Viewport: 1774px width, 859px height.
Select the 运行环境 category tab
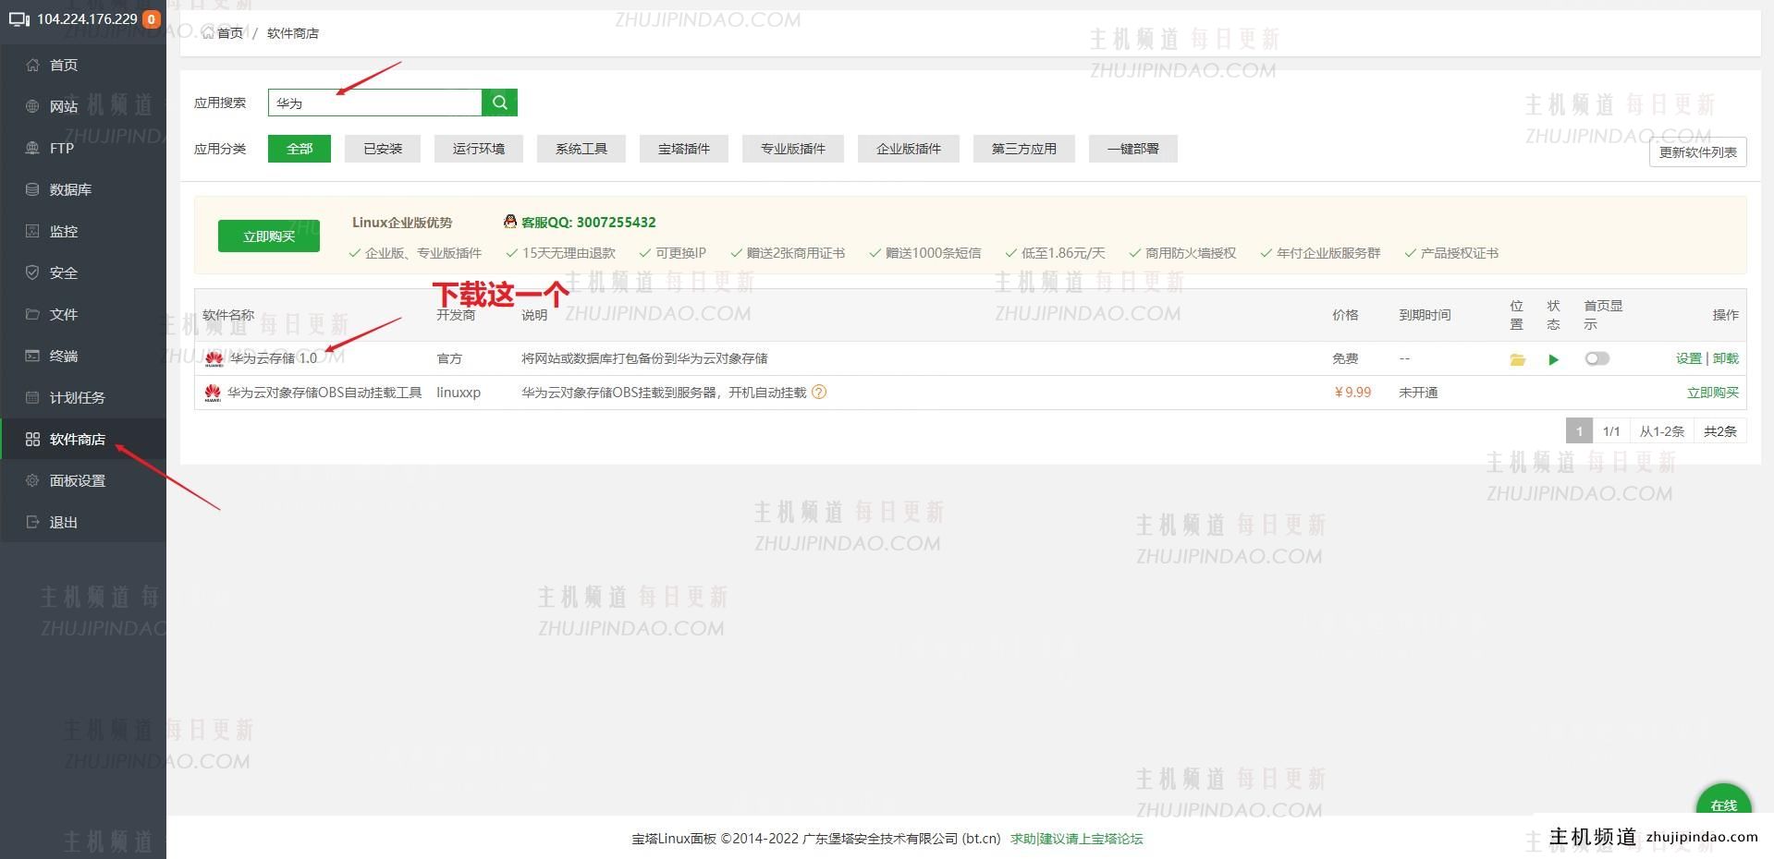tap(479, 149)
